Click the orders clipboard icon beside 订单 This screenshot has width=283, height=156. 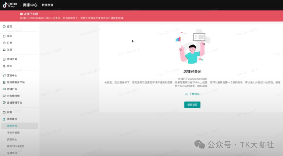pyautogui.click(x=4, y=43)
